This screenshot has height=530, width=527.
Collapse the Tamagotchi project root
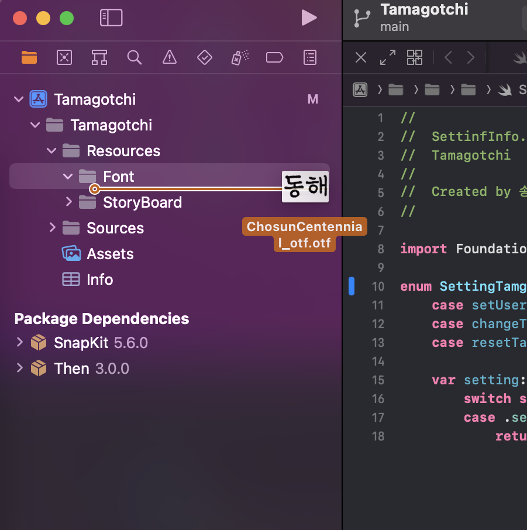click(x=19, y=99)
